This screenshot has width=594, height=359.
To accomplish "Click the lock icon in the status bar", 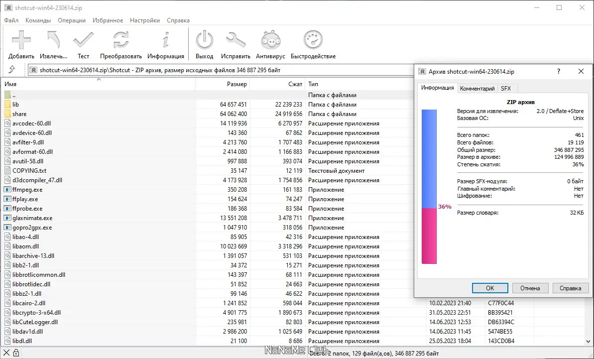I will coord(16,353).
